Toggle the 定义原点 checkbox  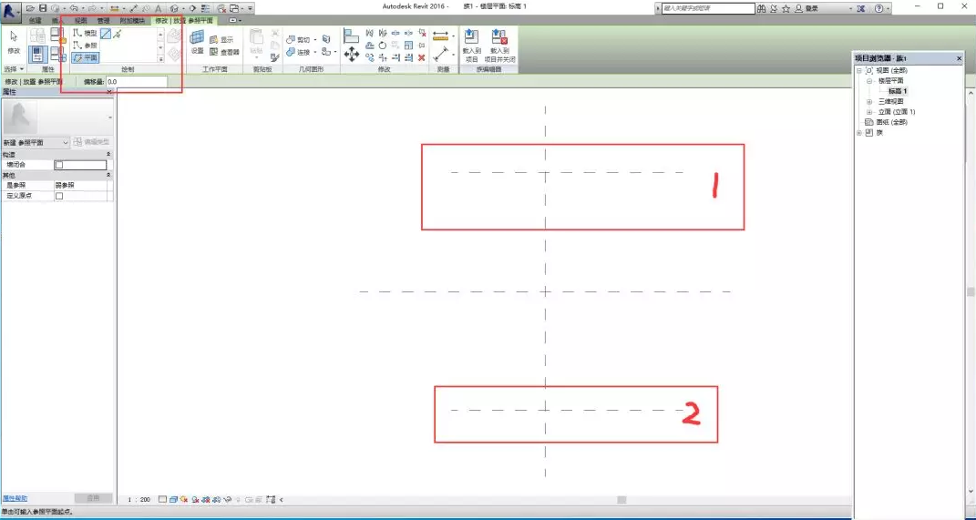(59, 196)
